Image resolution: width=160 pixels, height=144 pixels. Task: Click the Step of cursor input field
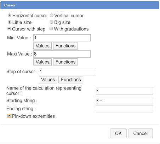(x=68, y=71)
